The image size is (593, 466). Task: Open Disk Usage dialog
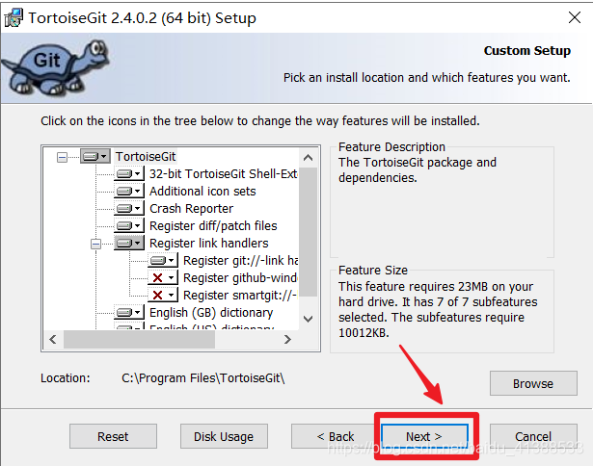(x=224, y=436)
